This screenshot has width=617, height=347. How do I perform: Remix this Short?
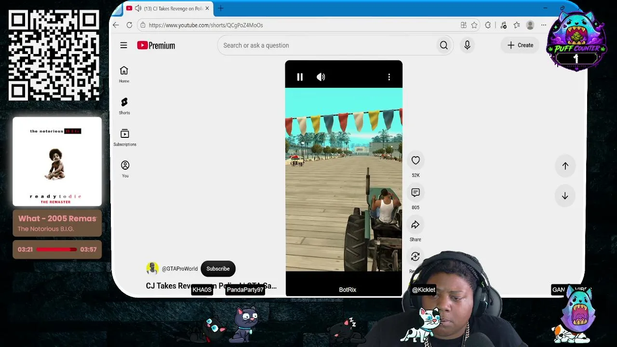point(416,257)
